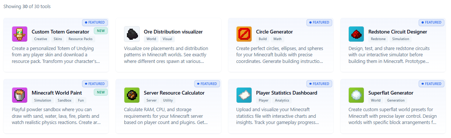Click the Utility tag on Server Calculator
This screenshot has height=138, width=451.
point(168,100)
